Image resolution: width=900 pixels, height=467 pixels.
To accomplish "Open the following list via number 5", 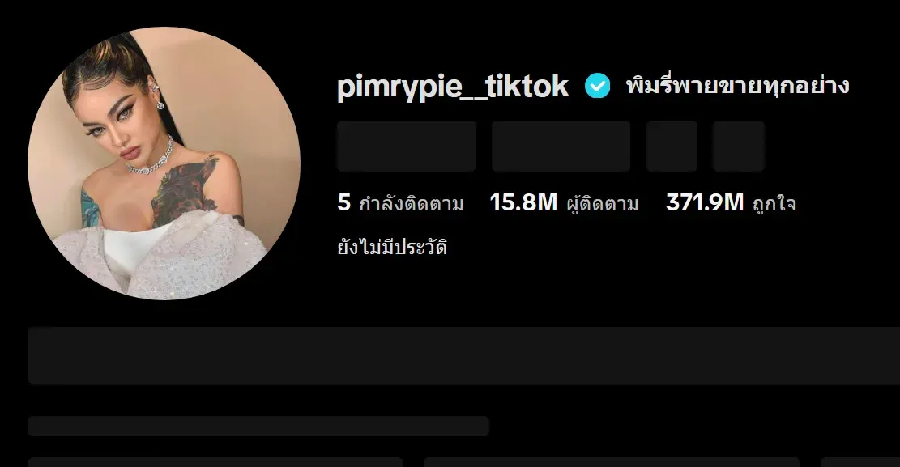I will click(343, 202).
